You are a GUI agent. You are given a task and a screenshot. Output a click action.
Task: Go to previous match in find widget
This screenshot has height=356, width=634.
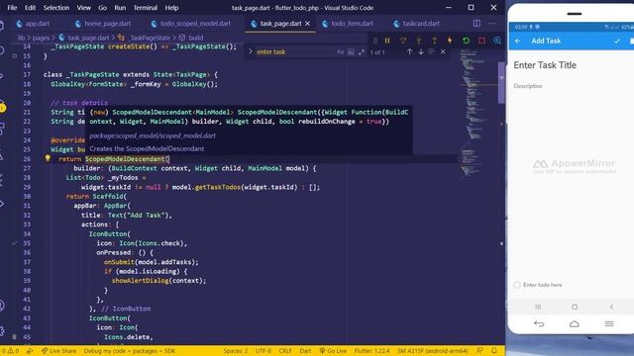409,51
